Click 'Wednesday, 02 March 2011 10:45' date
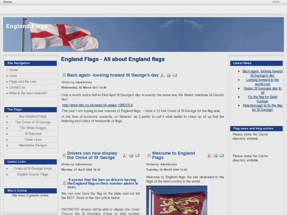Viewport: 287px width, 215px height. coord(84,88)
